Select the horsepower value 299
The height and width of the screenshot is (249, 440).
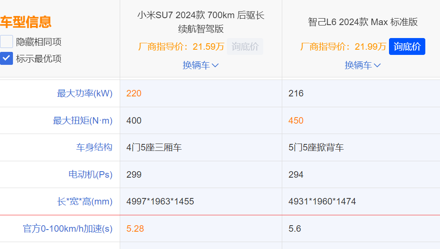[134, 175]
